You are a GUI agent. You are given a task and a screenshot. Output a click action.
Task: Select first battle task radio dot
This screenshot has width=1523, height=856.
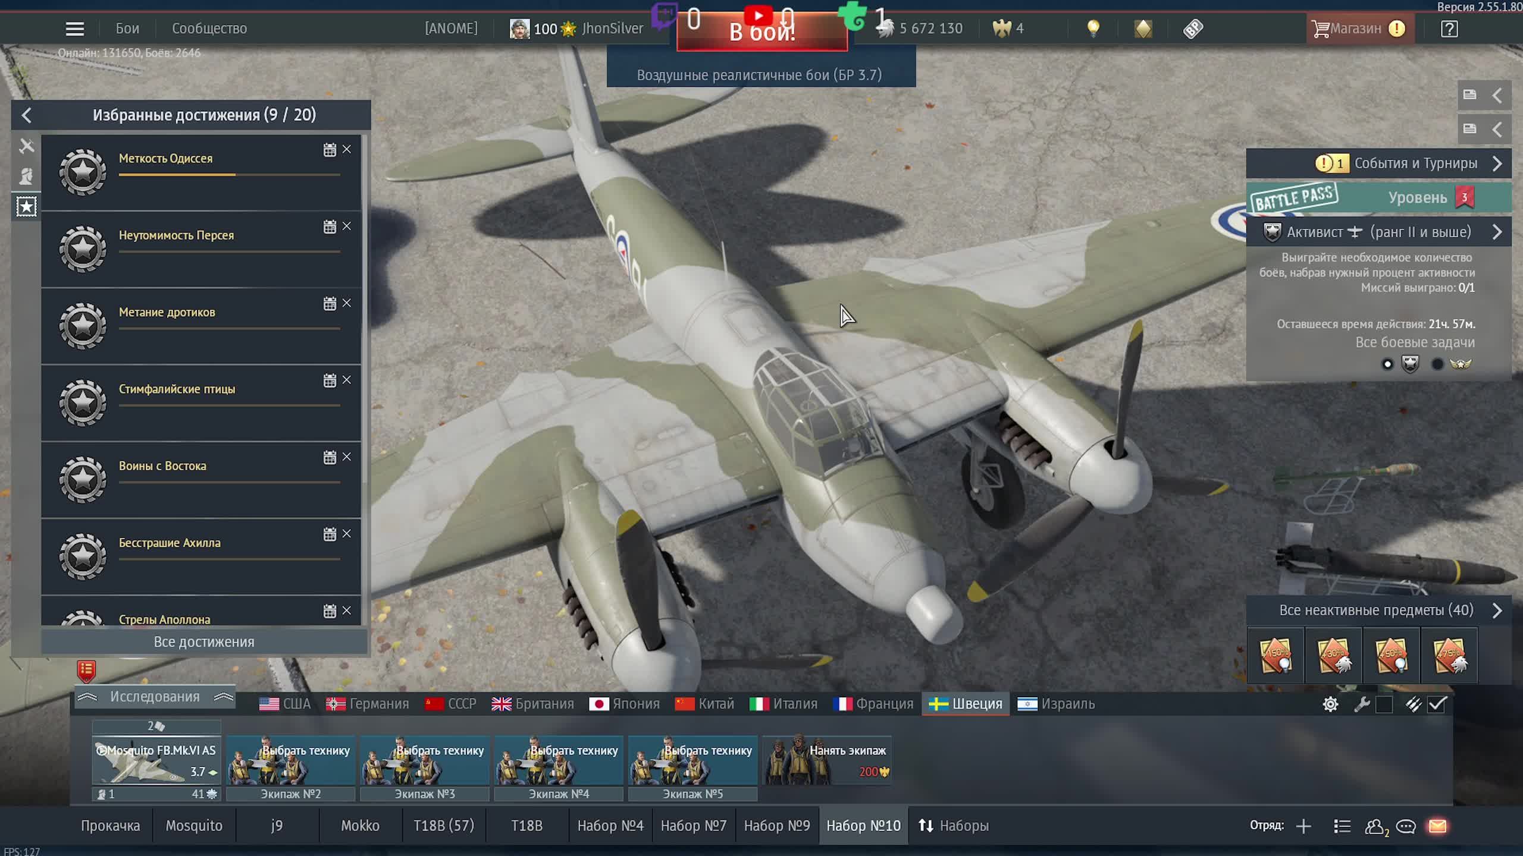coord(1387,364)
